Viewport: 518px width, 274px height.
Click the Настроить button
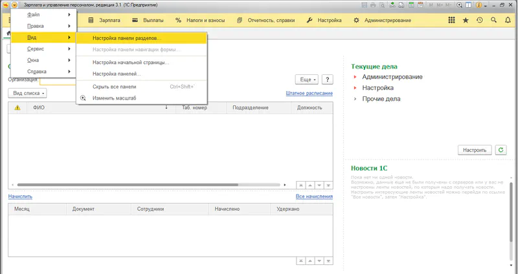[x=475, y=150]
